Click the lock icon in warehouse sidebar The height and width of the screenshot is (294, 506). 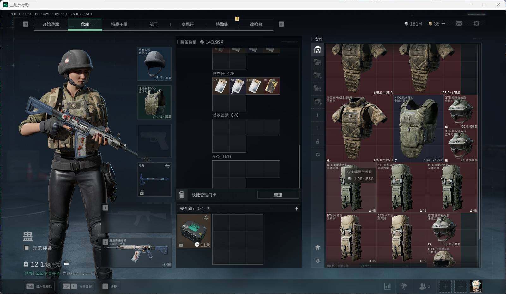pyautogui.click(x=318, y=142)
